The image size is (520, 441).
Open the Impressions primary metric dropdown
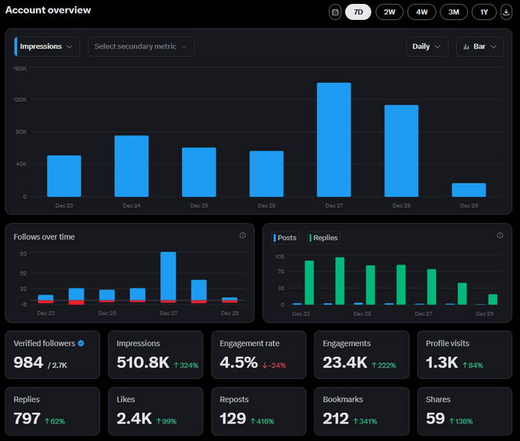pos(47,47)
